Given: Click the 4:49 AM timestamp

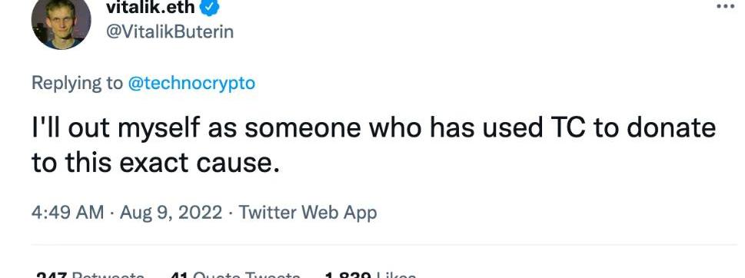Looking at the screenshot, I should (x=68, y=213).
